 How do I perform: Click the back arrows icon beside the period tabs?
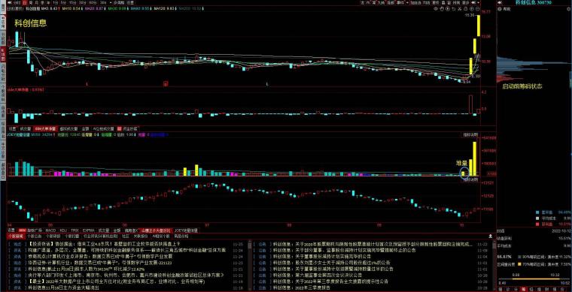click(10, 2)
